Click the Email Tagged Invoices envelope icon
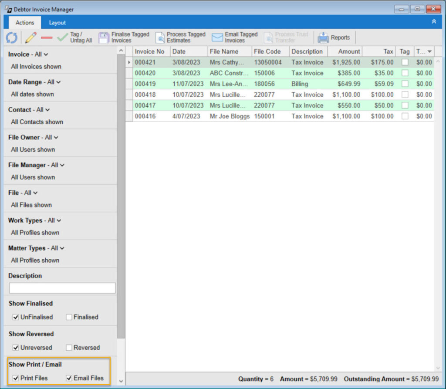446x389 pixels. 217,37
